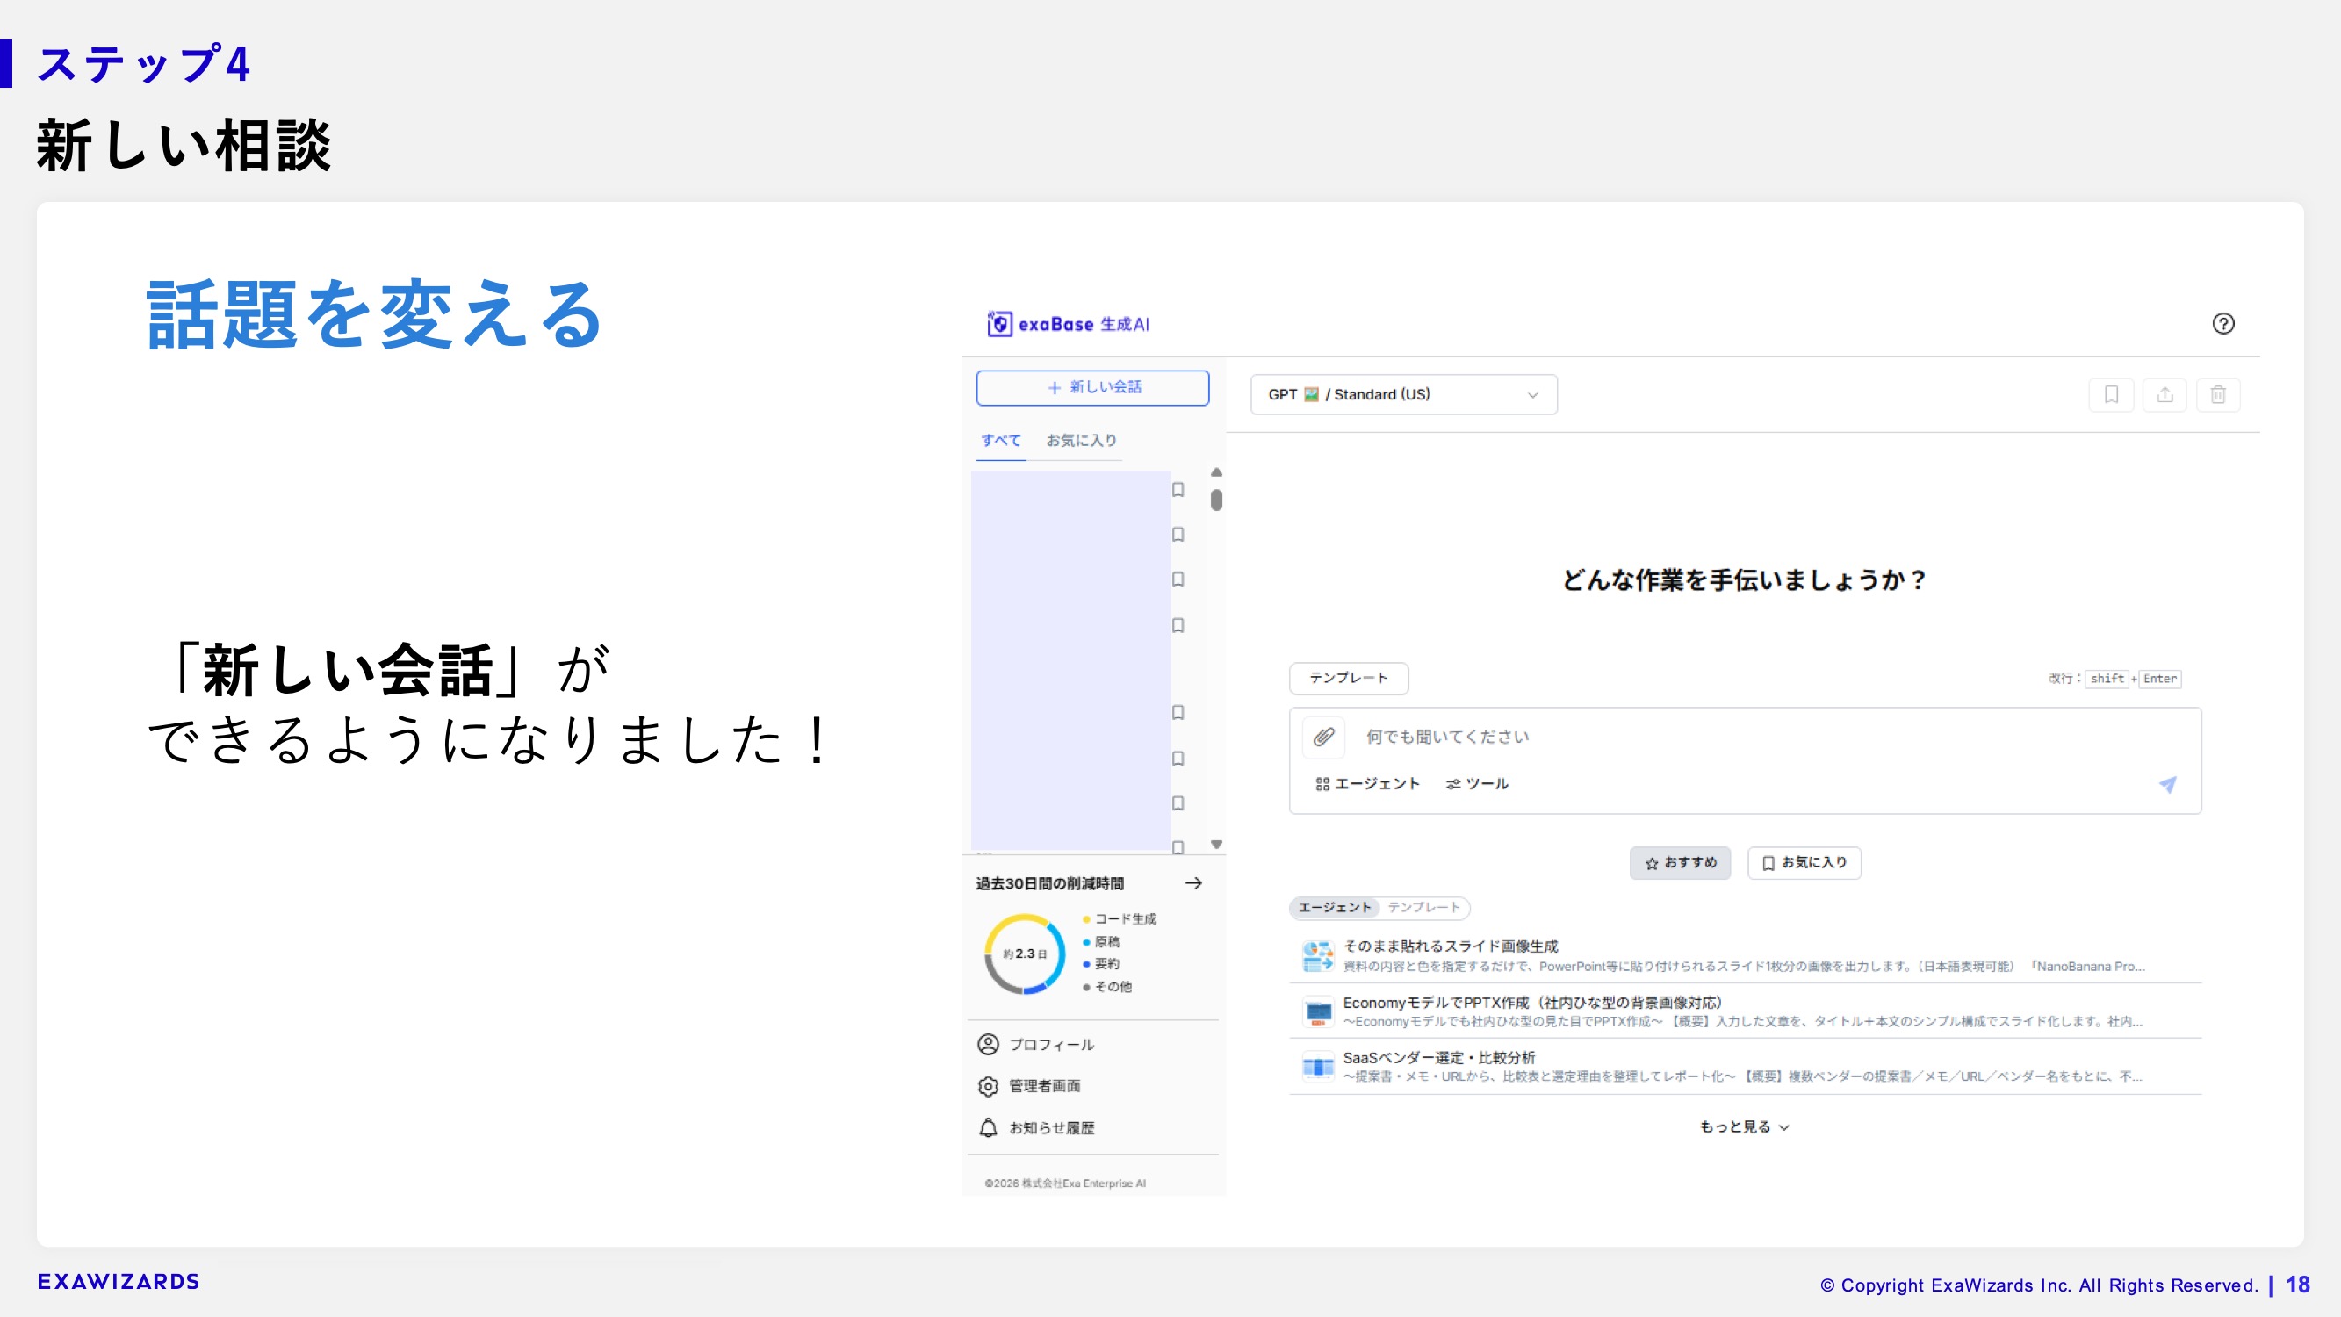Start a new chat with 新しい会話
This screenshot has height=1317, width=2341.
pos(1092,387)
